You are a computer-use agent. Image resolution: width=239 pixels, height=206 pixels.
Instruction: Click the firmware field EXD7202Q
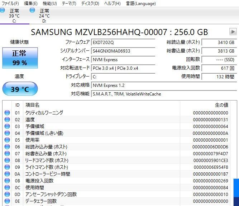point(123,42)
